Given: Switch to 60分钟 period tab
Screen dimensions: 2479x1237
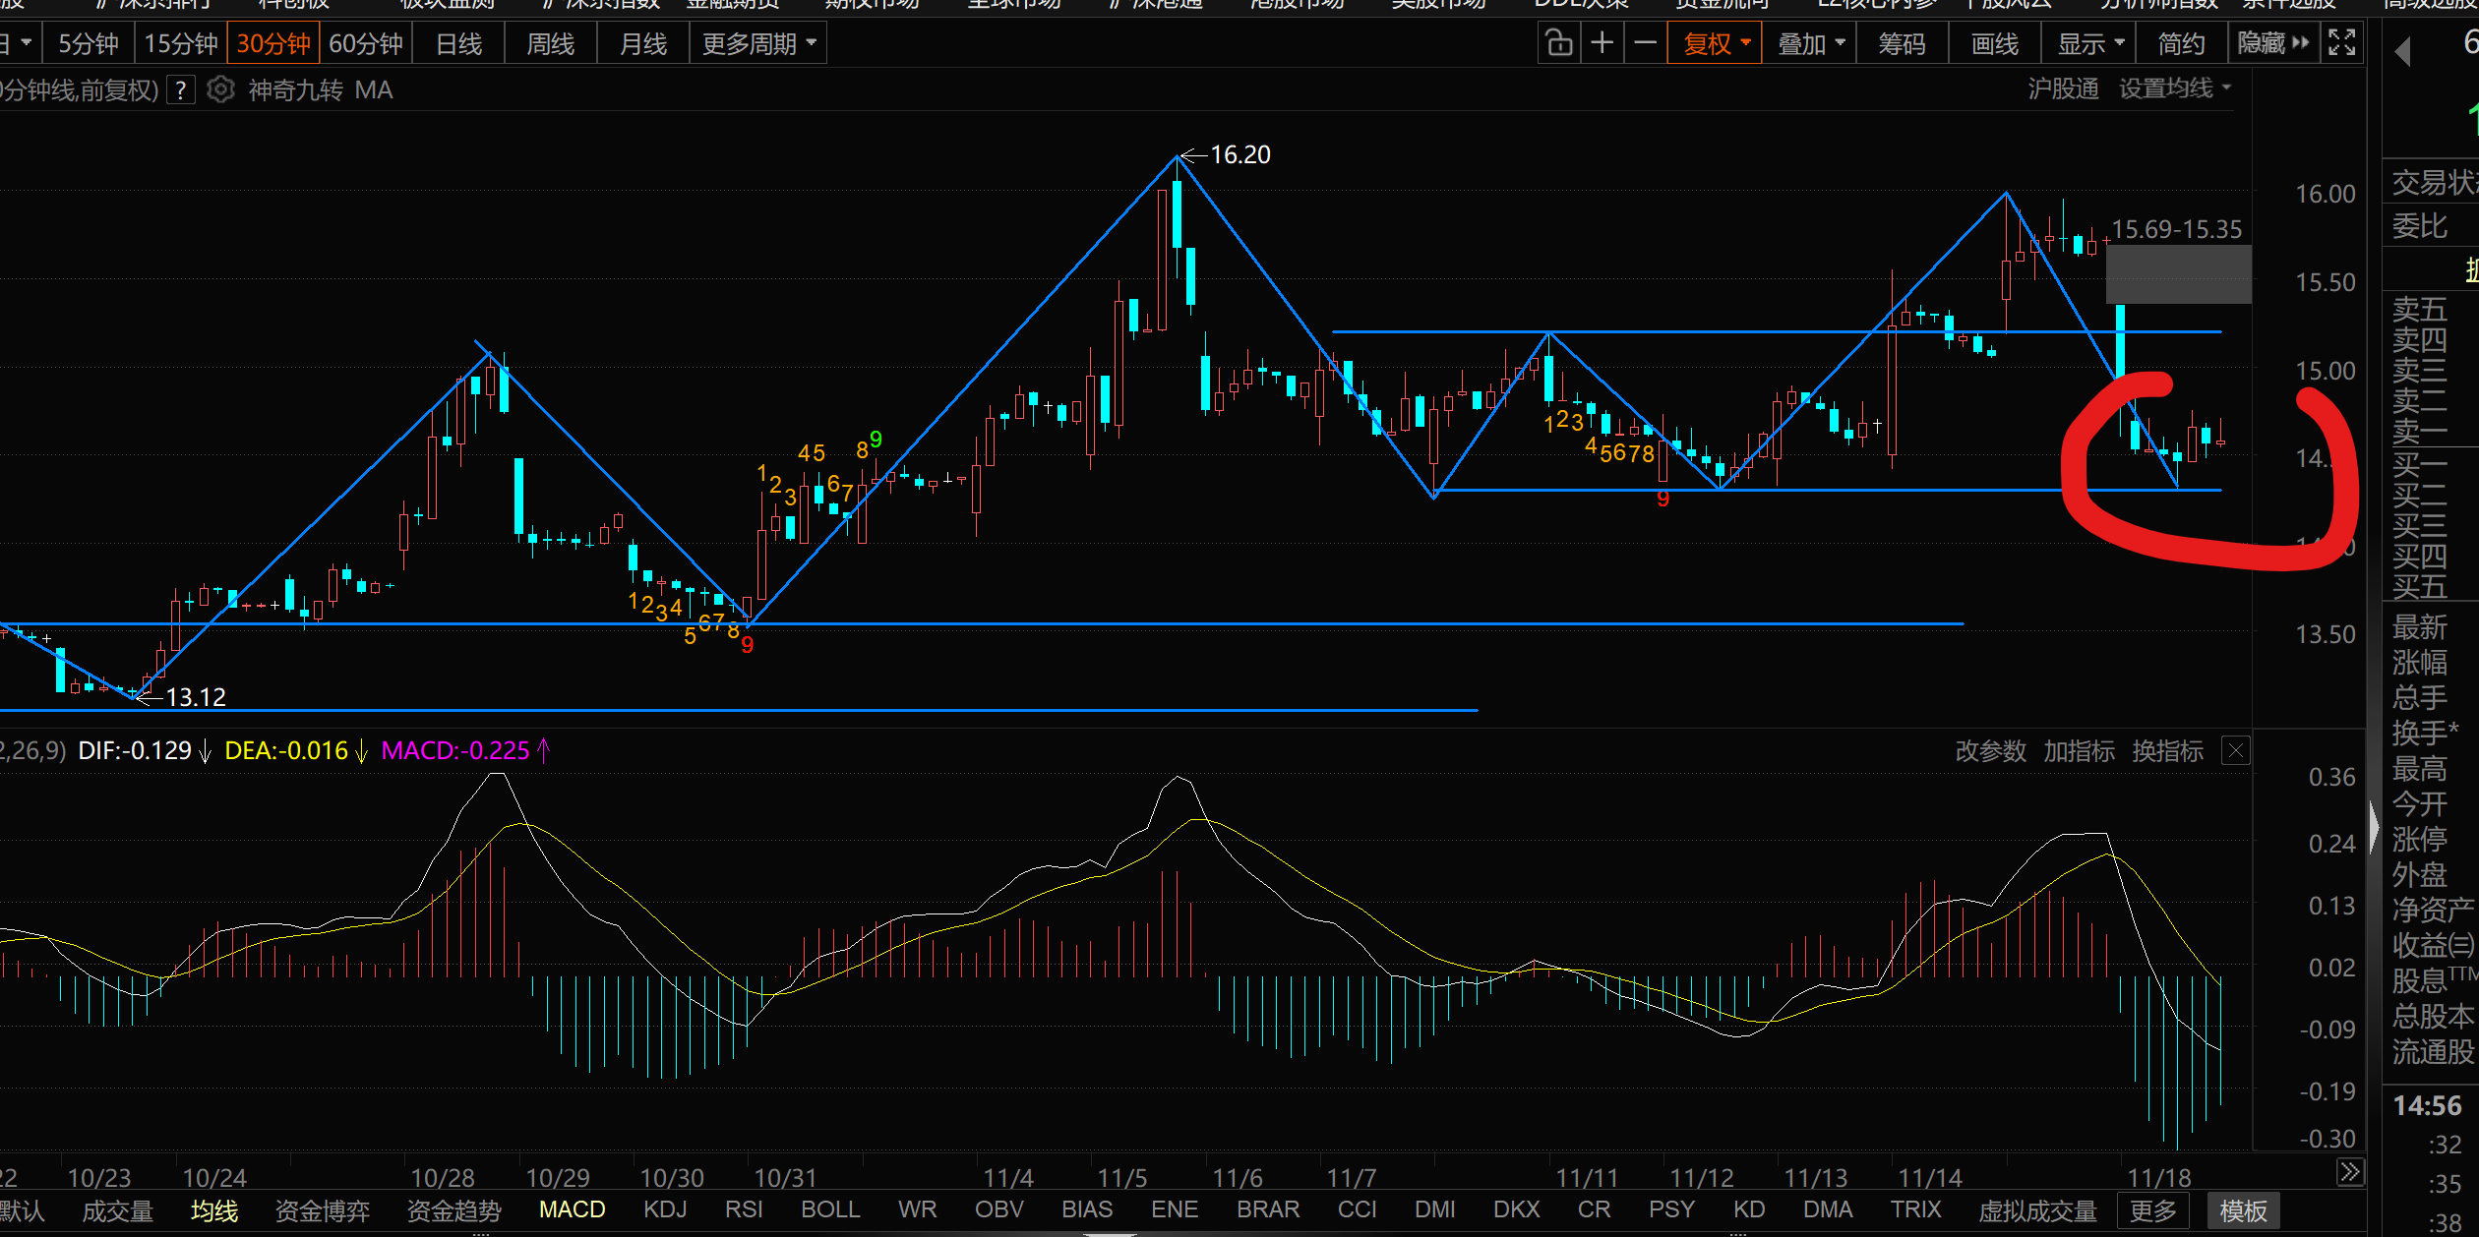Looking at the screenshot, I should click(366, 43).
